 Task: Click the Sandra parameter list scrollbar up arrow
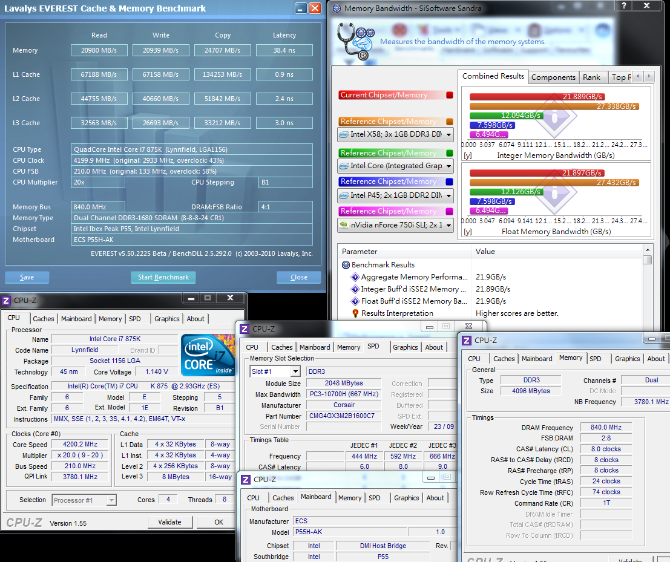pyautogui.click(x=648, y=250)
